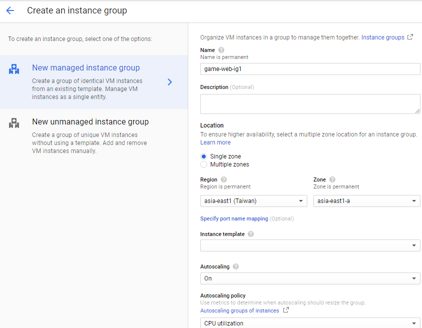Click Specify port name mapping link
Image resolution: width=422 pixels, height=328 pixels.
(x=234, y=218)
